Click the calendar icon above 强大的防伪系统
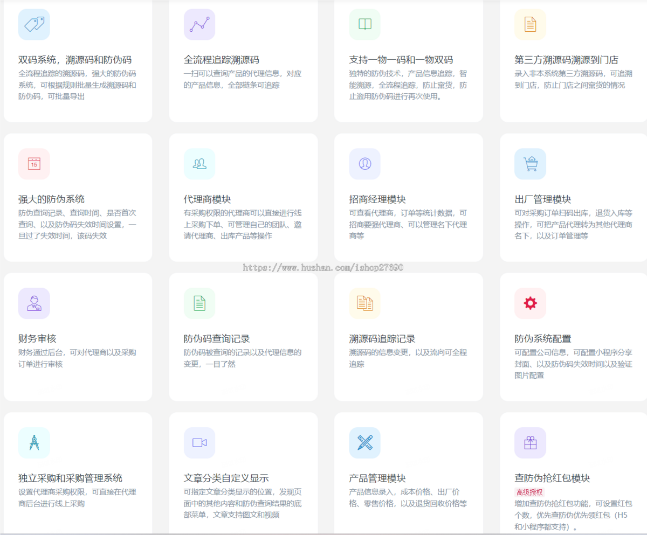 pos(34,164)
